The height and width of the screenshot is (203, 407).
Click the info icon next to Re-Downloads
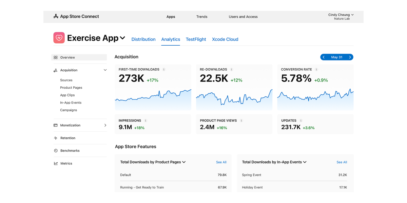click(232, 69)
